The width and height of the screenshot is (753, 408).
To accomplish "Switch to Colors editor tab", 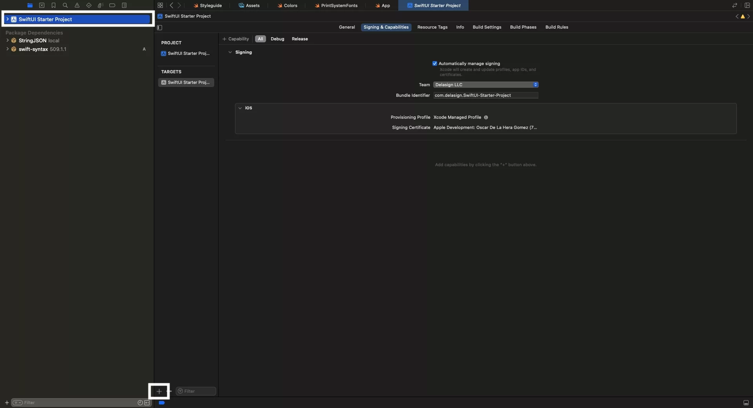I will (287, 5).
